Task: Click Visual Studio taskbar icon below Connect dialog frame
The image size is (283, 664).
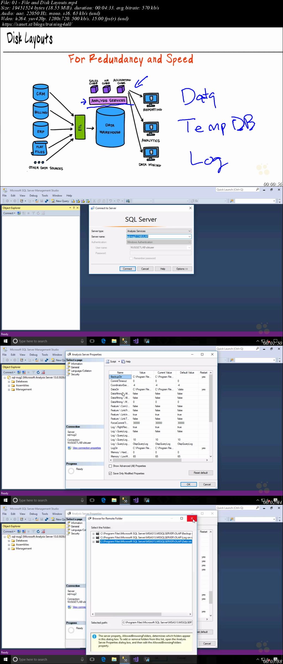Action: [136, 341]
